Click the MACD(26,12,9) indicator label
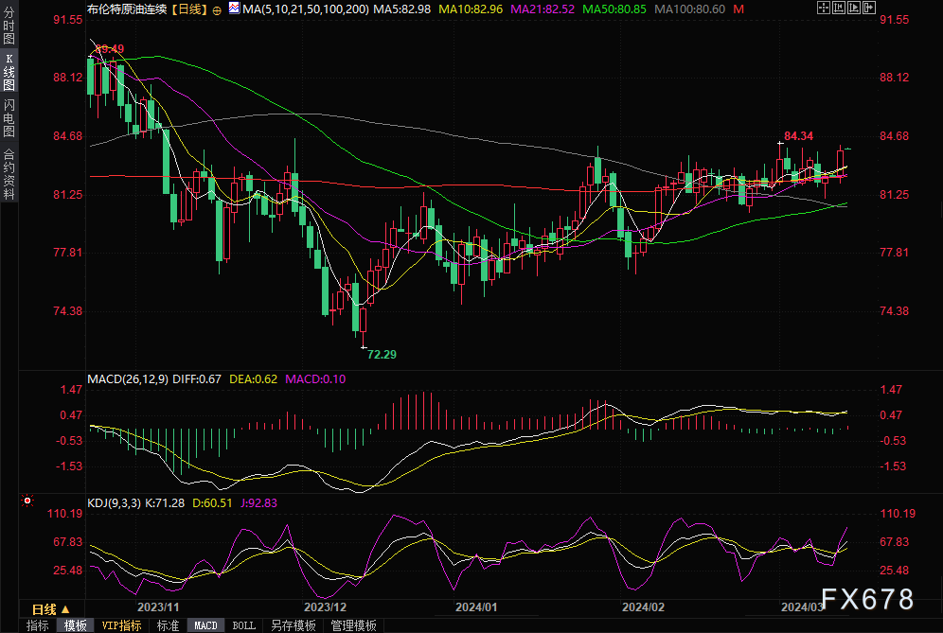This screenshot has width=943, height=633. [x=128, y=379]
